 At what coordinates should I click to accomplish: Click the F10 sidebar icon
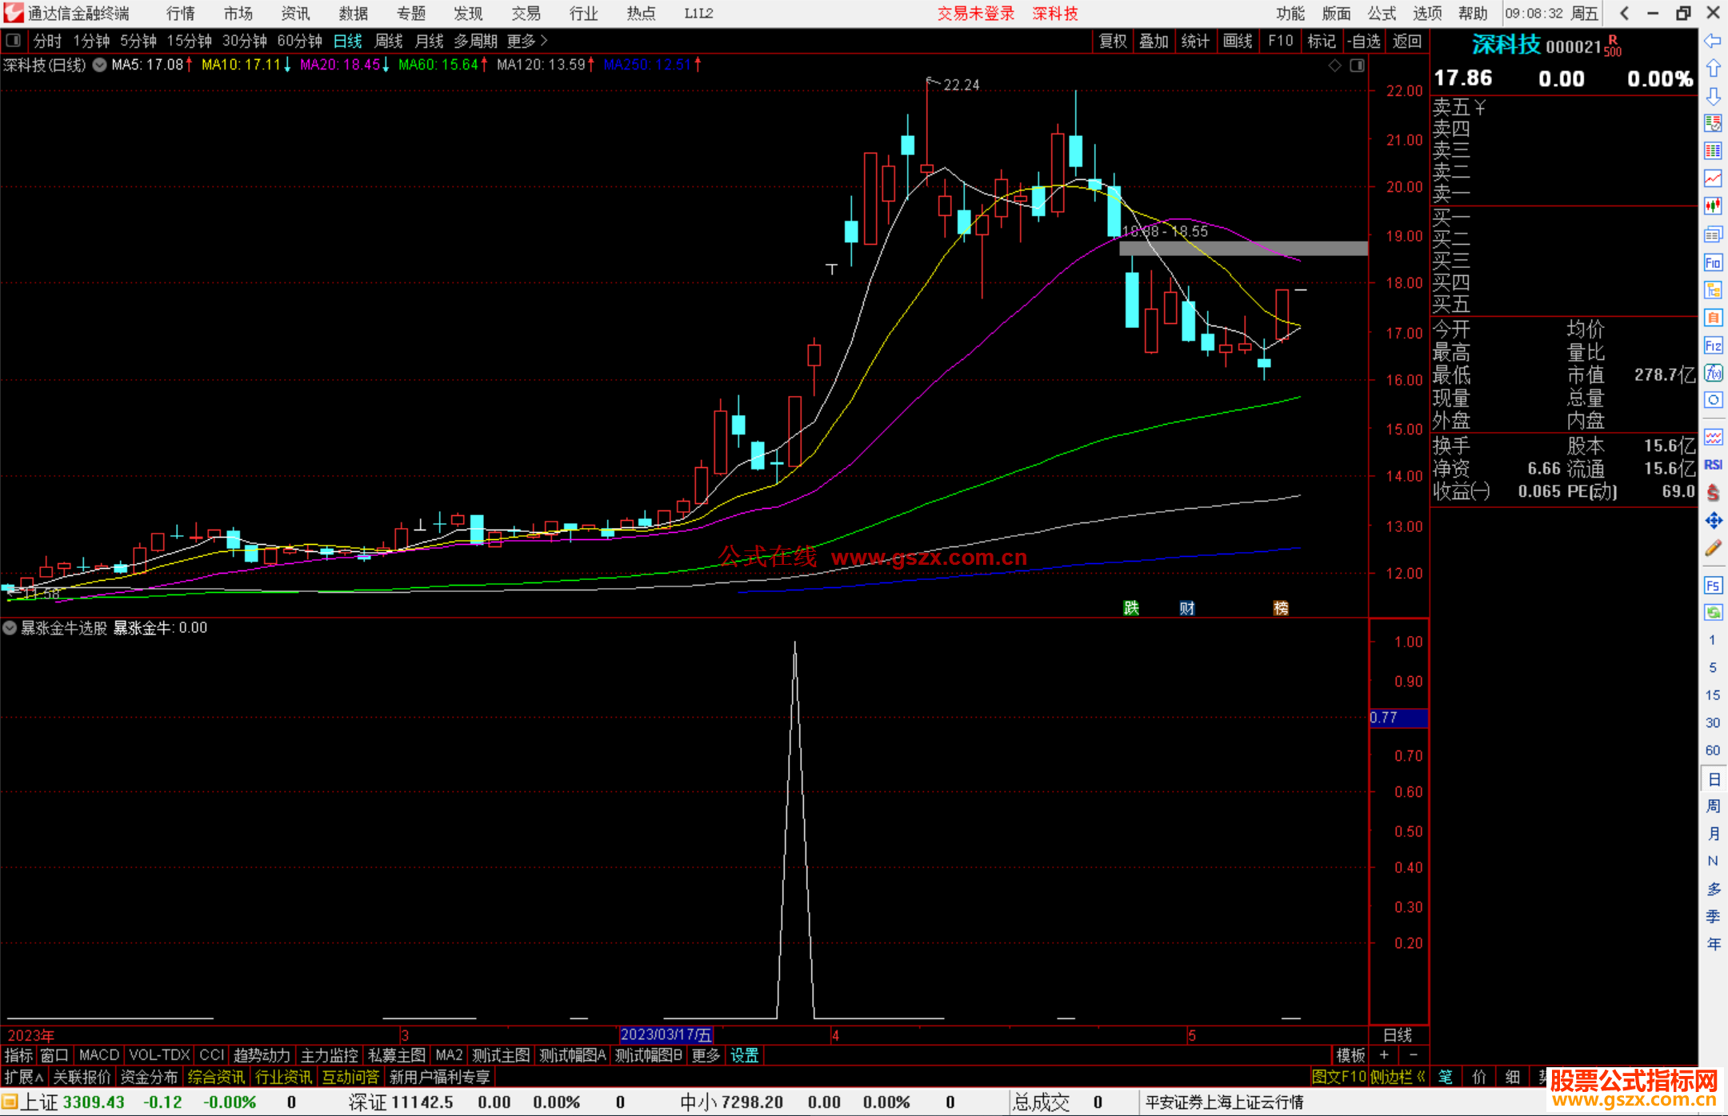(x=1713, y=262)
